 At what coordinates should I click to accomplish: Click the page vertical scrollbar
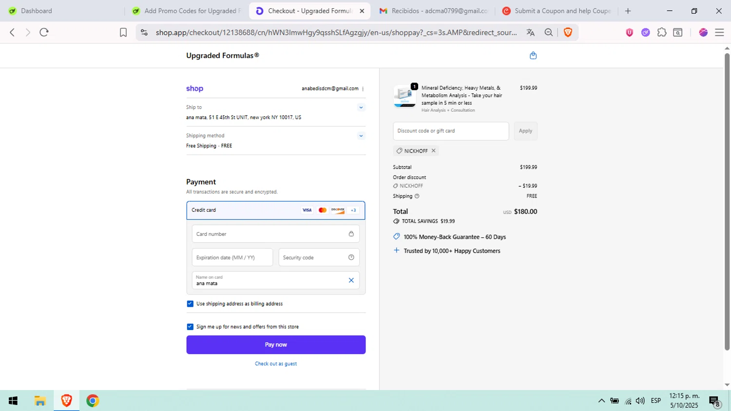tap(727, 201)
